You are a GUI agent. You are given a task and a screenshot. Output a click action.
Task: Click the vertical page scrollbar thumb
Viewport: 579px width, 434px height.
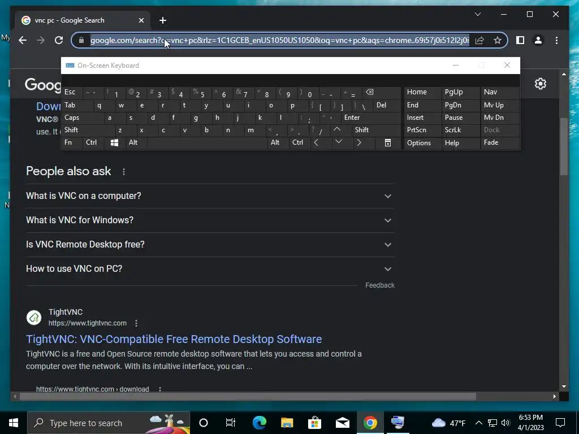(563, 146)
